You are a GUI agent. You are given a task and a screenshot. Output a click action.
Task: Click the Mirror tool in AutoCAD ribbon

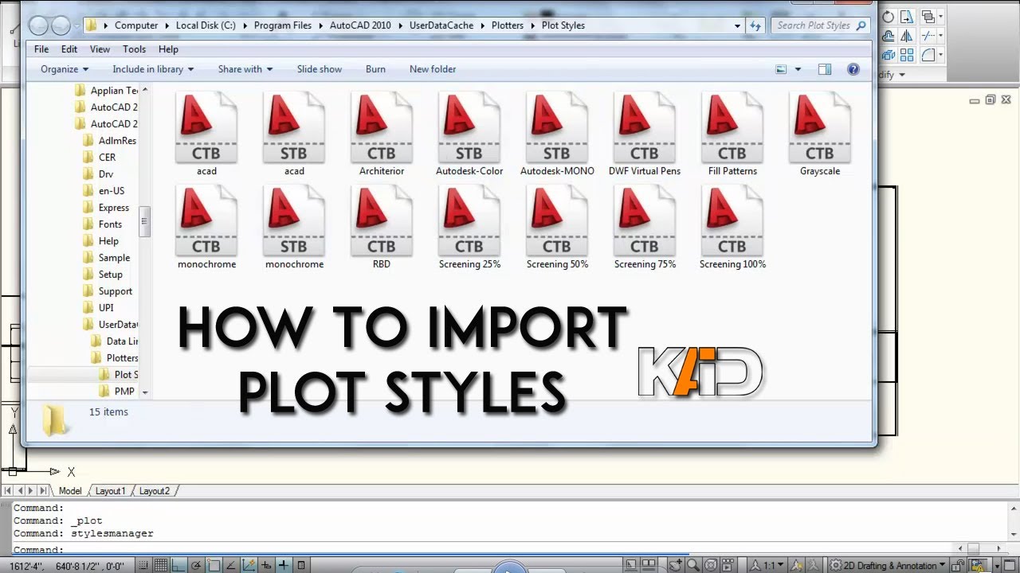(x=907, y=36)
